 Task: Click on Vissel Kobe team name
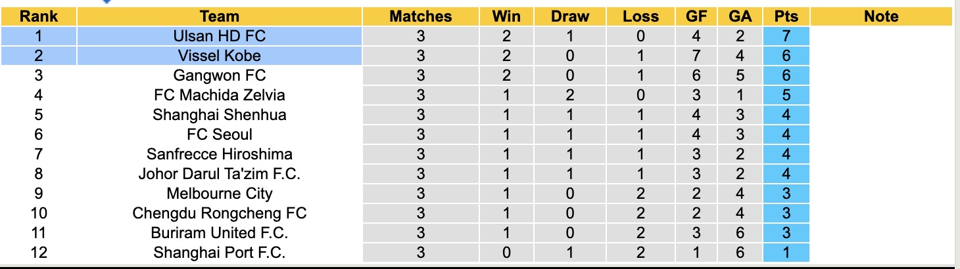[220, 56]
